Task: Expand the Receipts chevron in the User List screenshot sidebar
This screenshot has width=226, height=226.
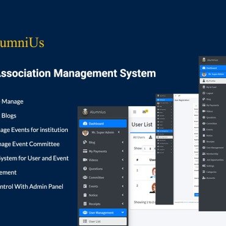Action: coord(123,203)
